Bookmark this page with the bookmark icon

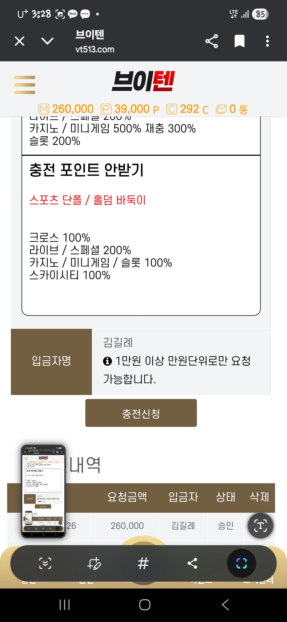pos(239,41)
